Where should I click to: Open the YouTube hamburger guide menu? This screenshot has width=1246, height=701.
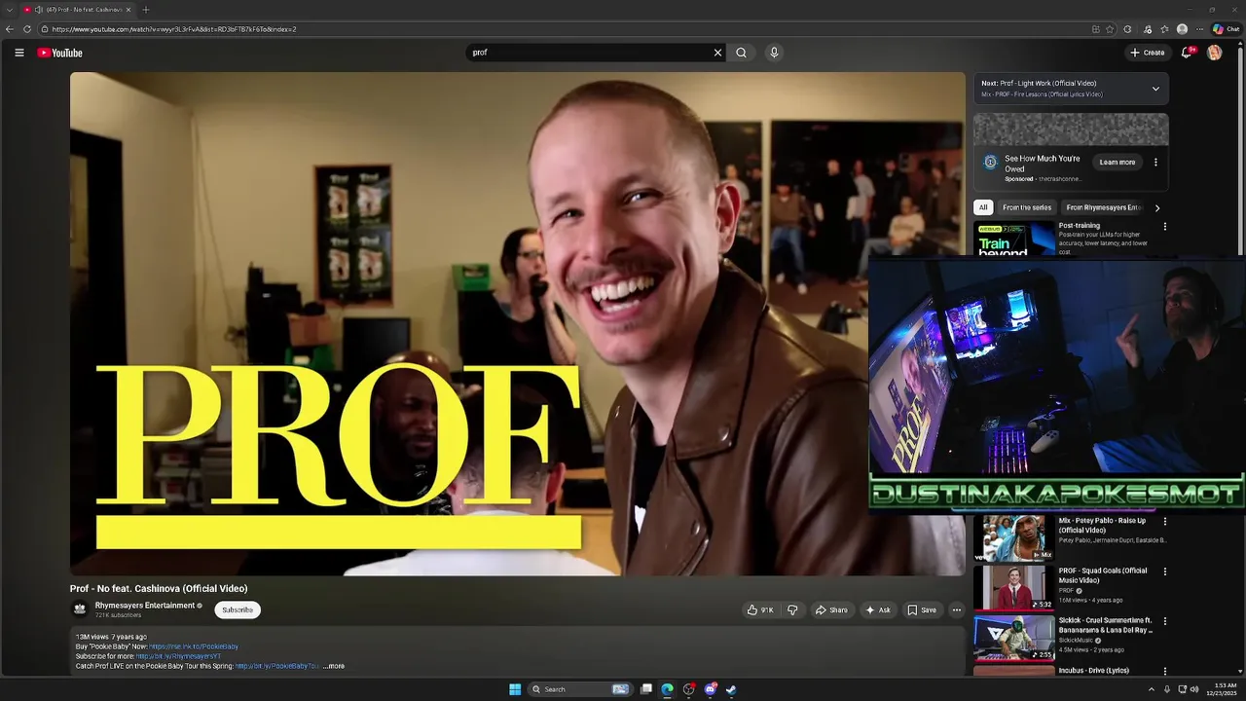point(19,53)
